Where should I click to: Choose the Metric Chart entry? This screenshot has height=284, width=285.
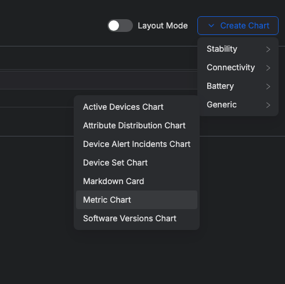136,200
